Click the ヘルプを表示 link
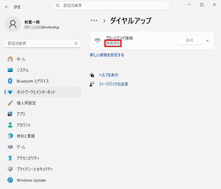 click(x=108, y=75)
